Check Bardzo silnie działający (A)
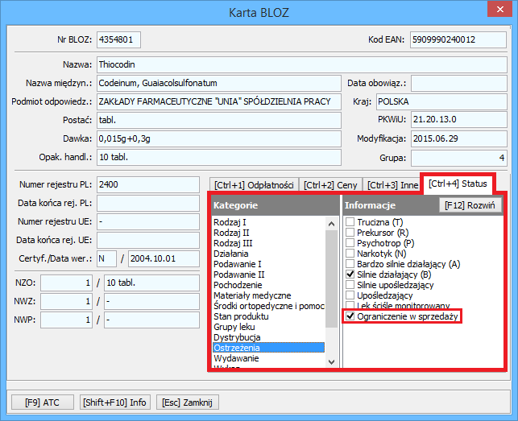The height and width of the screenshot is (421, 518). pyautogui.click(x=350, y=264)
